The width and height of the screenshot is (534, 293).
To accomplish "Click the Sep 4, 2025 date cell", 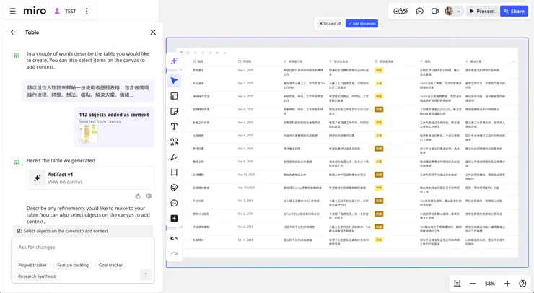I will 245,110.
